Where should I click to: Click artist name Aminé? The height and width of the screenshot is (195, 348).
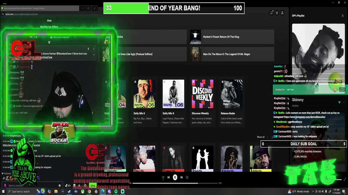pyautogui.click(x=295, y=106)
